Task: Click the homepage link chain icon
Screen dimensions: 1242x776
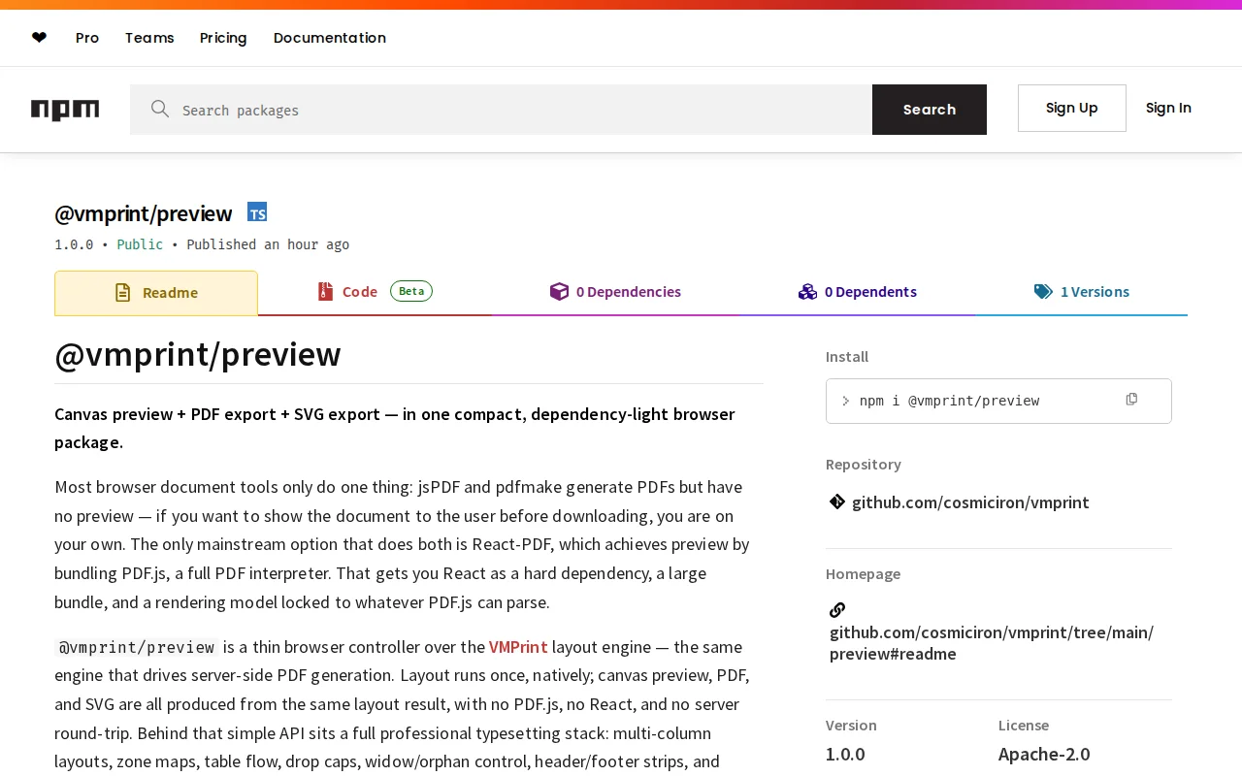Action: pos(837,610)
